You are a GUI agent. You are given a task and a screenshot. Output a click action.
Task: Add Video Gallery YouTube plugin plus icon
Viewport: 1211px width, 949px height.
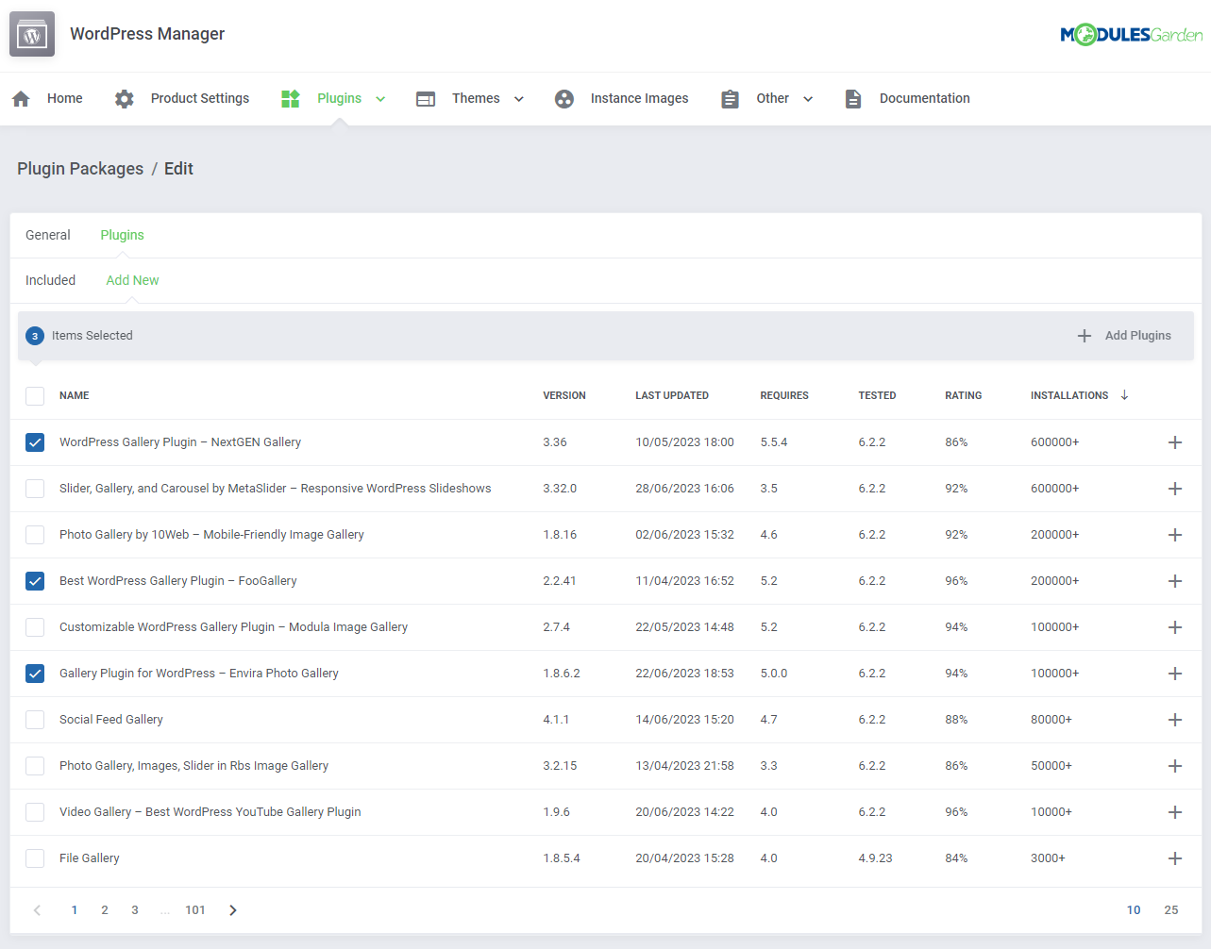coord(1175,812)
